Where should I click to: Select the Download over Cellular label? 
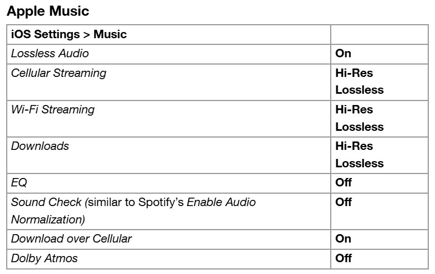71,239
